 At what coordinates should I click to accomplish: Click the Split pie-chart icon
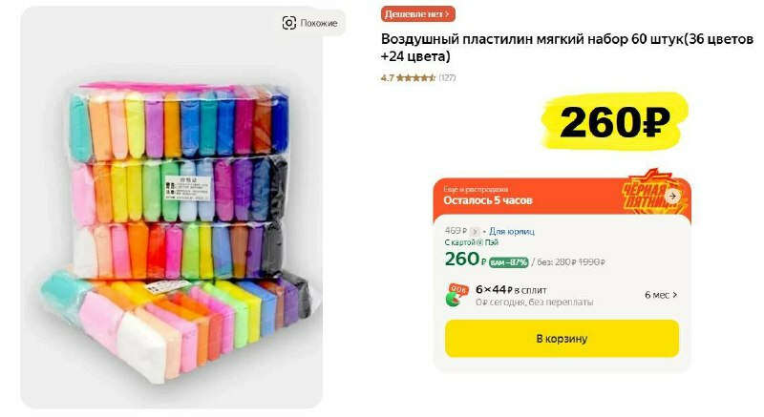point(456,295)
